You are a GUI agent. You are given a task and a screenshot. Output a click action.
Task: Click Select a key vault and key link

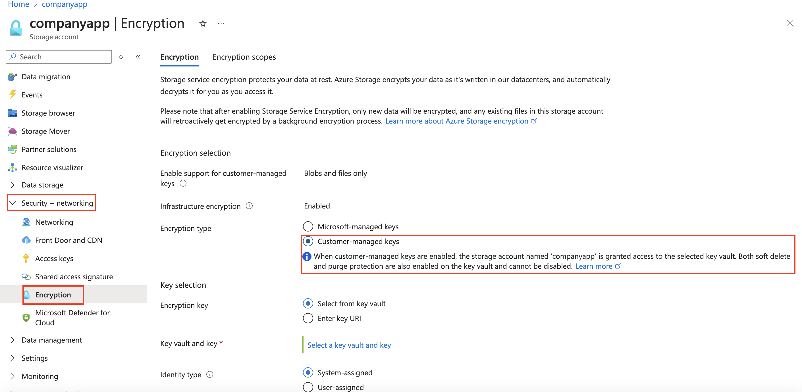349,345
